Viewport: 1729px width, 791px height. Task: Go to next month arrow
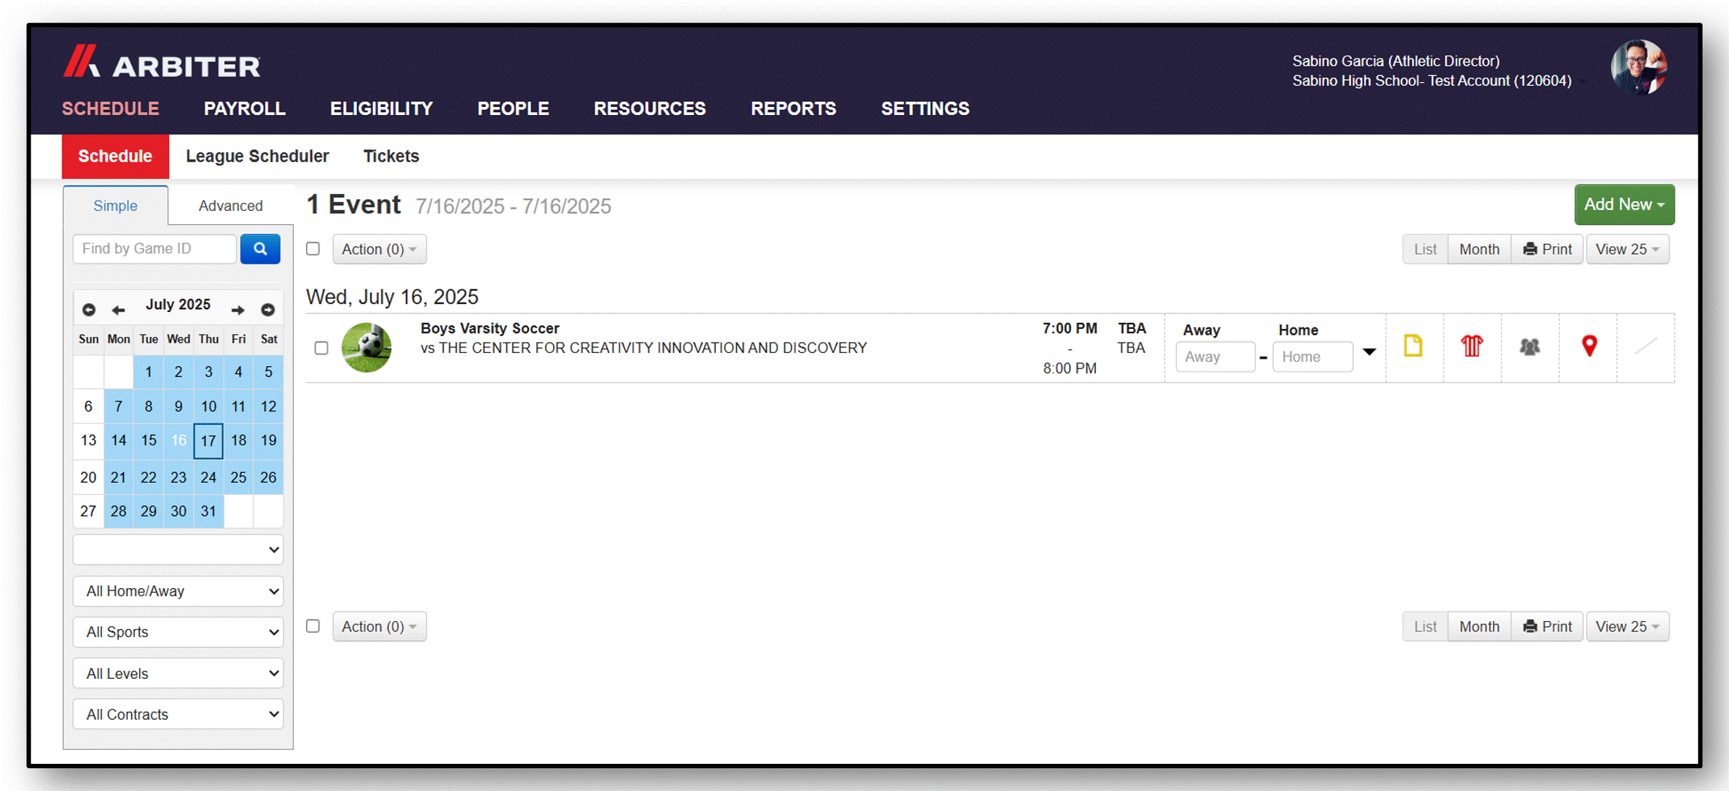[238, 310]
